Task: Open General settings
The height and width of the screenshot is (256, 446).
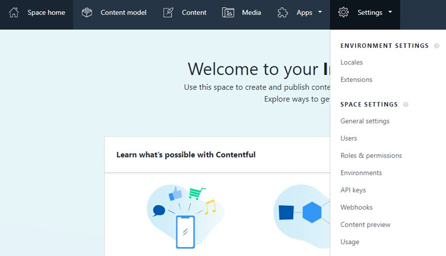Action: tap(365, 121)
